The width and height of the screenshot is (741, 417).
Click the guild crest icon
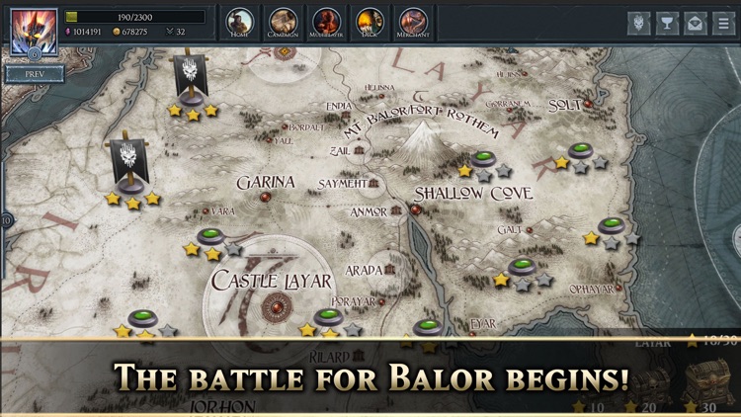click(x=638, y=23)
